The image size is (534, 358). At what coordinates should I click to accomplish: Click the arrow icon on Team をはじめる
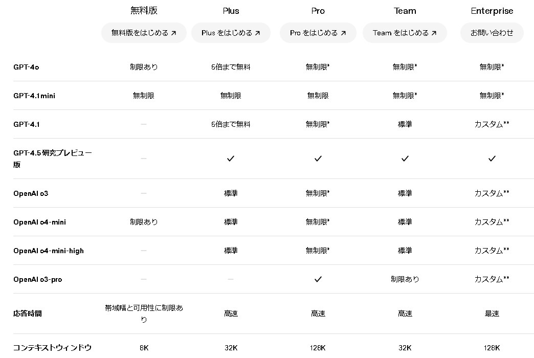[434, 33]
